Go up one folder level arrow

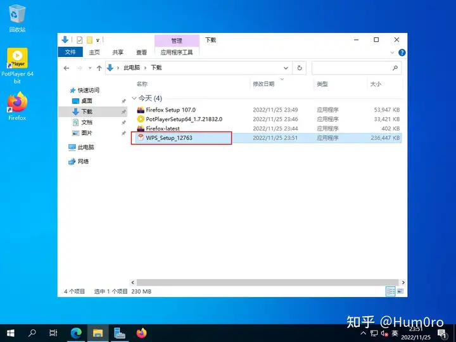99,68
